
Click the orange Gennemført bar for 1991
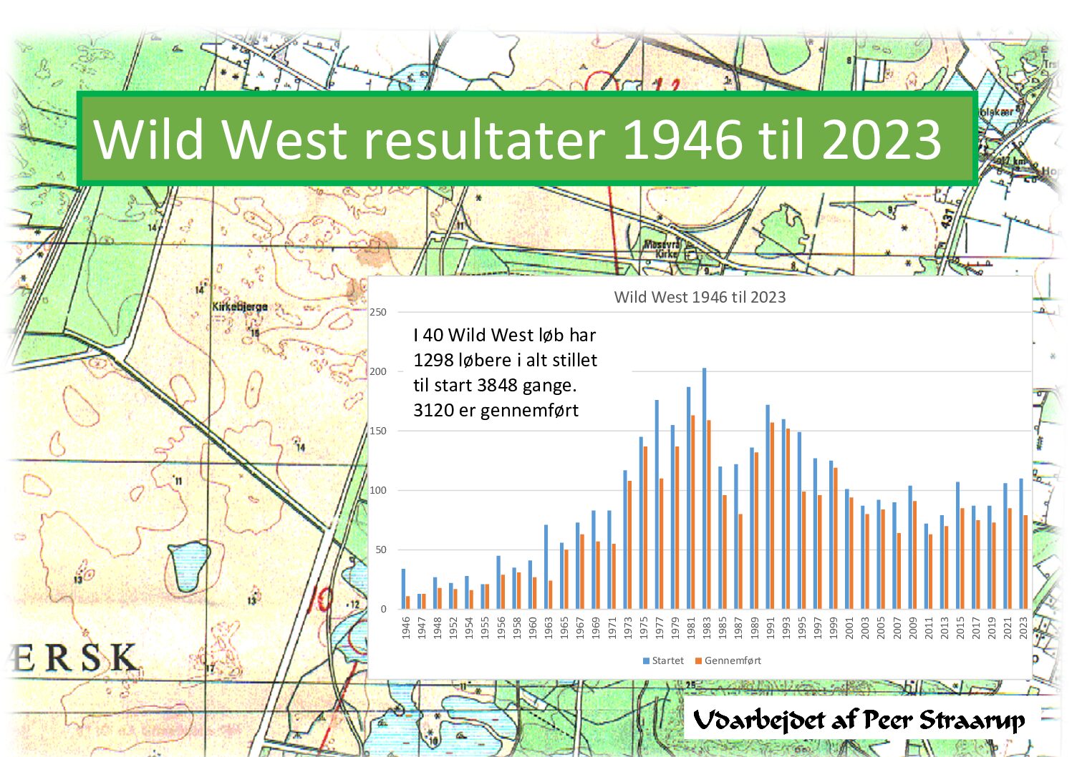(x=772, y=516)
